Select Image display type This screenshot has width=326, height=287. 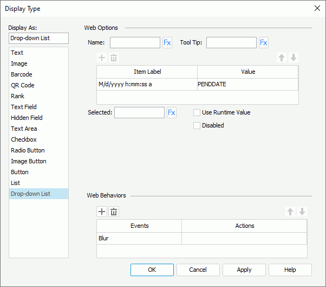(38, 63)
